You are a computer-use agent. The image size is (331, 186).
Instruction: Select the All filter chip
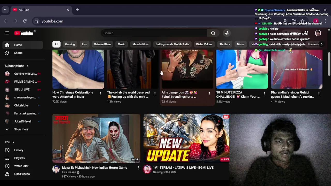click(56, 44)
